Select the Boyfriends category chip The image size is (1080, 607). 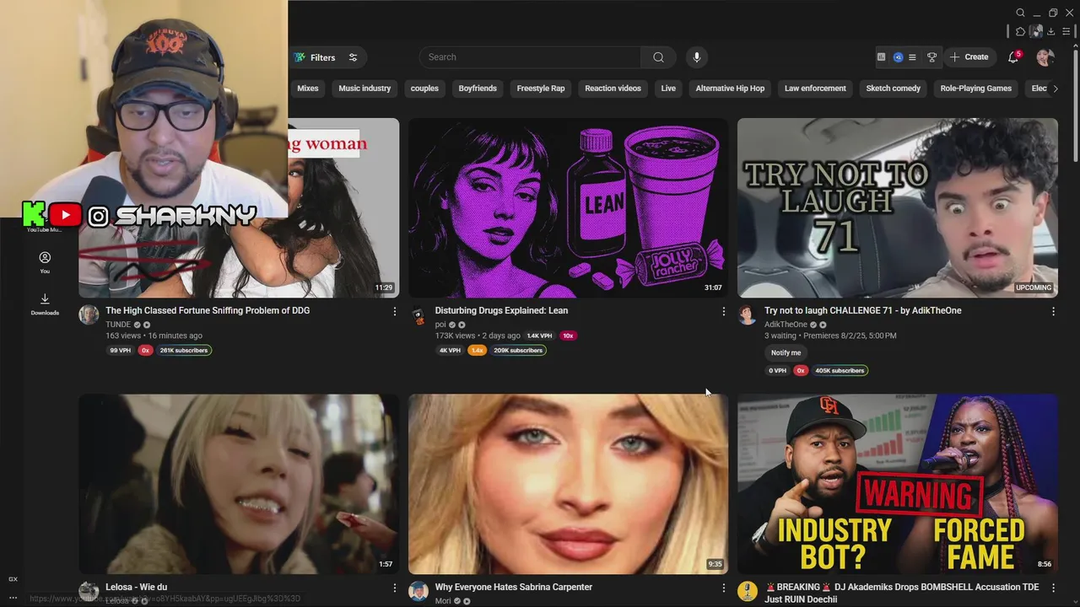click(x=478, y=89)
